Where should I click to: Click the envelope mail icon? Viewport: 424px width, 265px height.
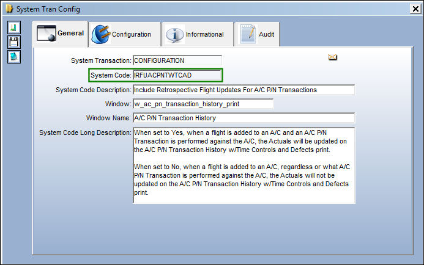pyautogui.click(x=332, y=57)
